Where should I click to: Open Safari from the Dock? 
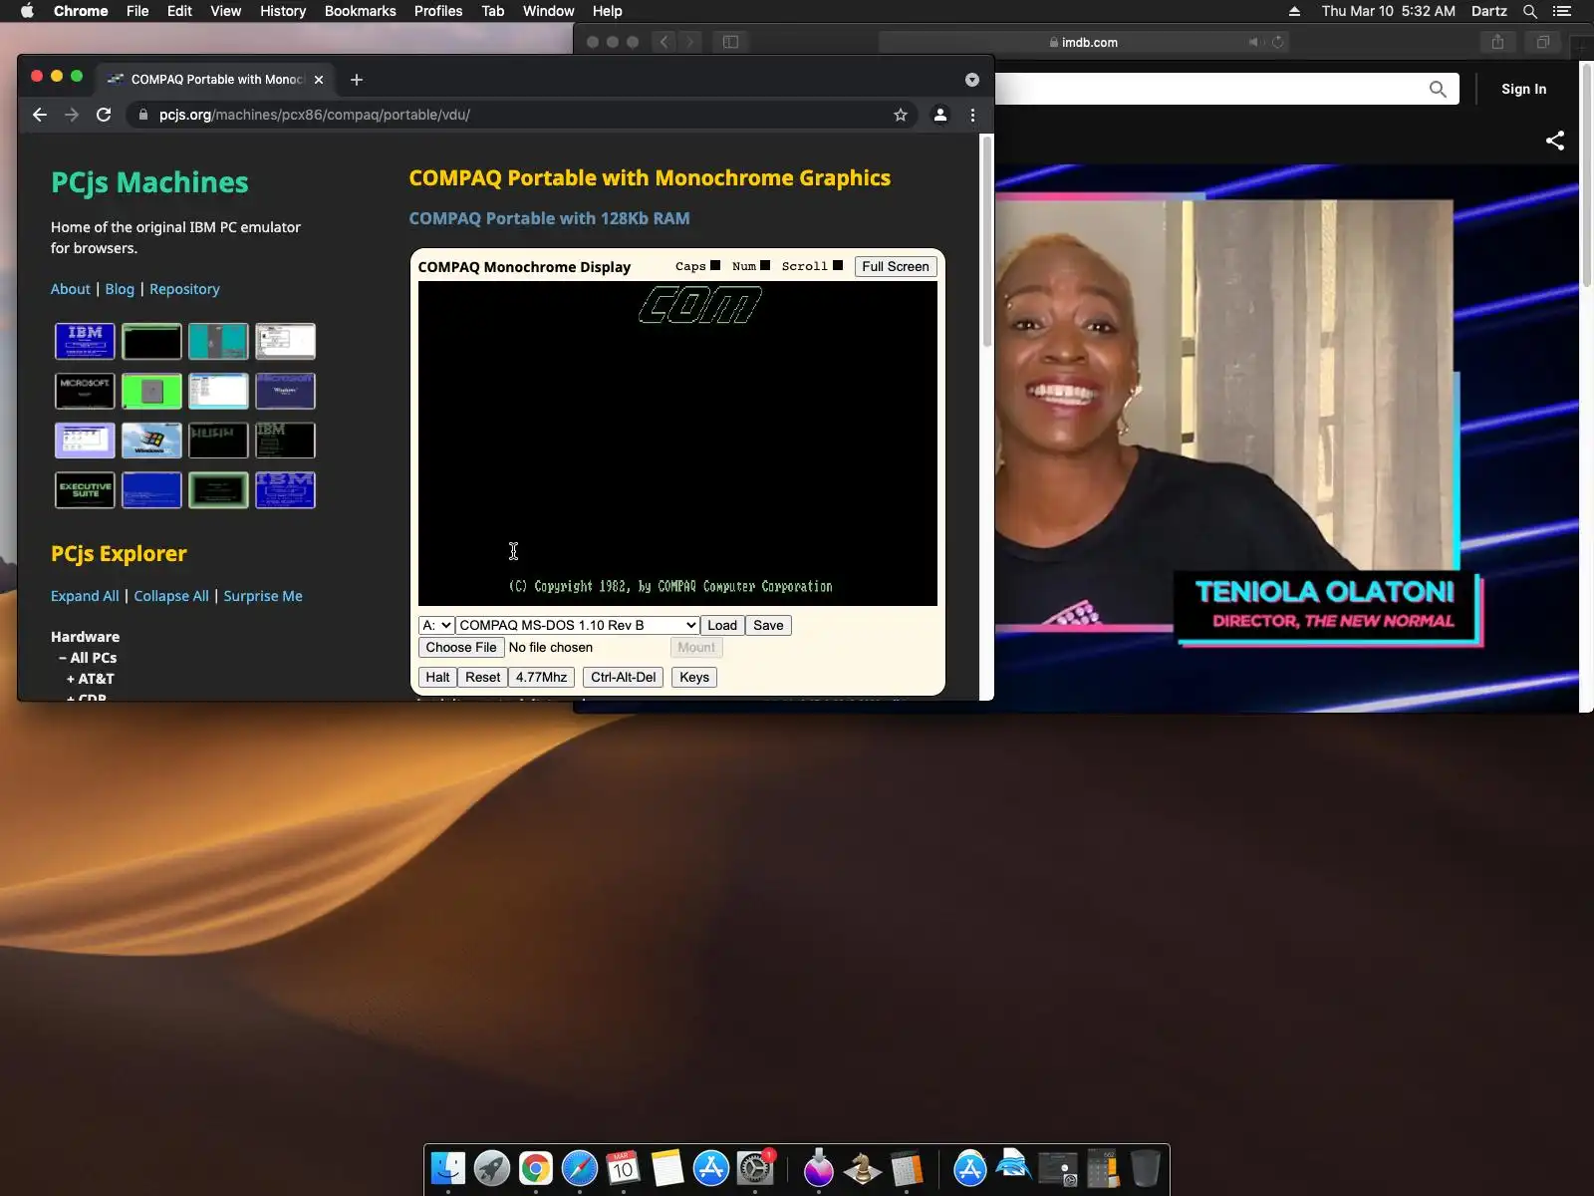point(580,1168)
